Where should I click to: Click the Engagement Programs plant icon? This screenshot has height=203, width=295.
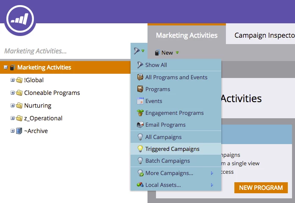[x=140, y=113]
